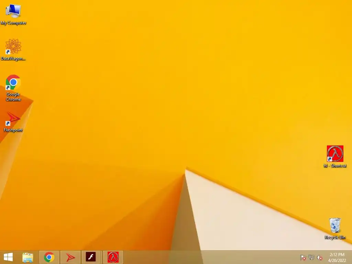Image resolution: width=352 pixels, height=264 pixels.
Task: Select the Google Chrome desktop shortcut
Action: coord(13,88)
